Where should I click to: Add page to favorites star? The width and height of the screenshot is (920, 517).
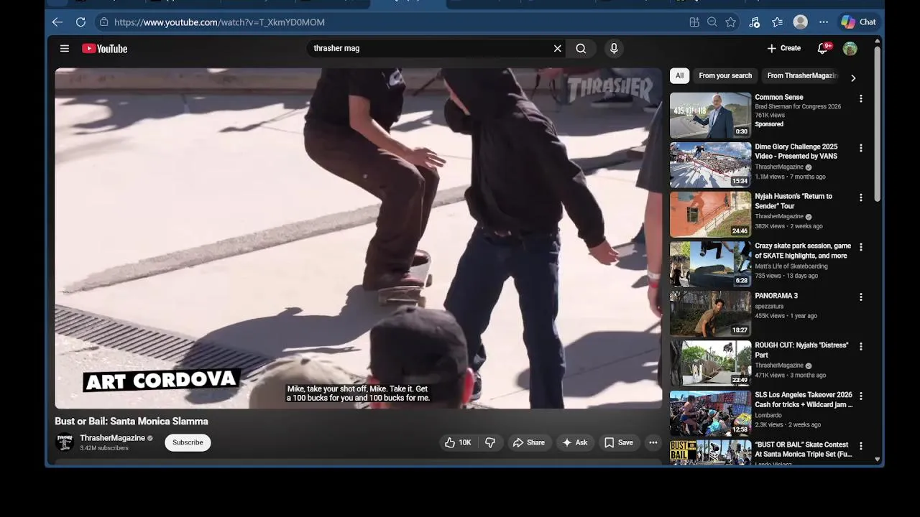(x=731, y=22)
